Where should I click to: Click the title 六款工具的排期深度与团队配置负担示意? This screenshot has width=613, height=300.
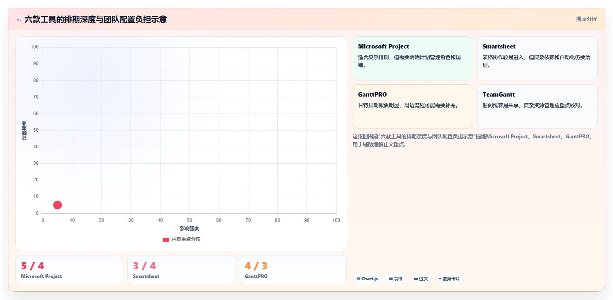coord(96,19)
